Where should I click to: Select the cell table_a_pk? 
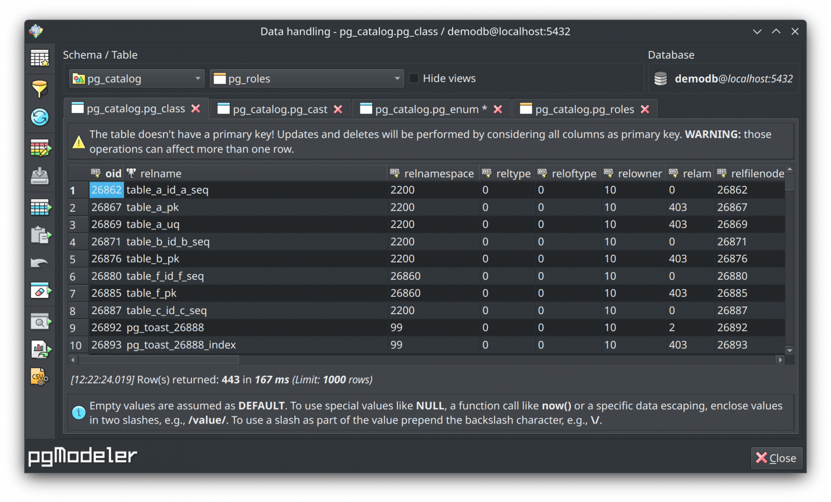point(255,207)
